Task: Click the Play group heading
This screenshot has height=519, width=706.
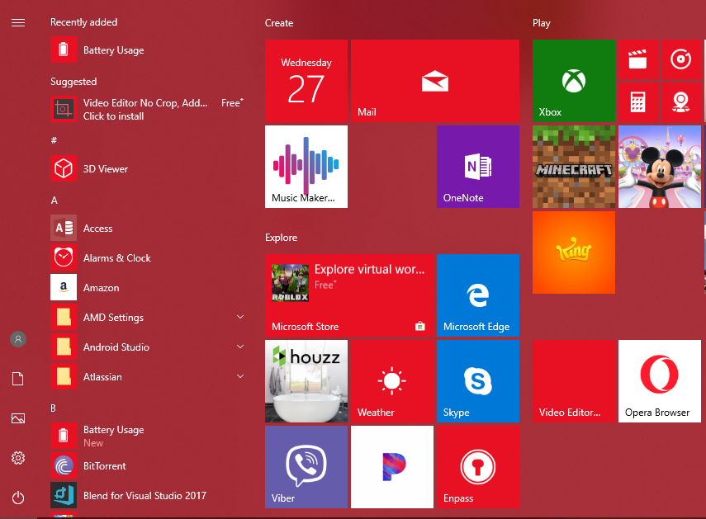Action: coord(541,23)
